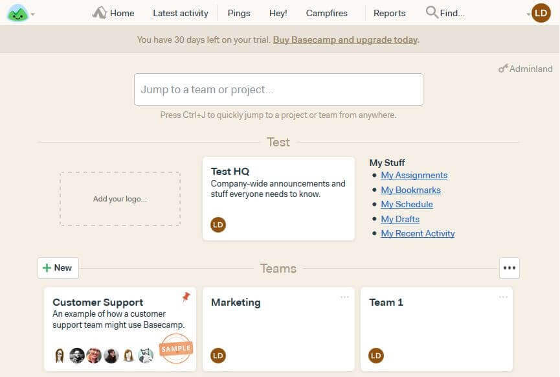Click the SAMPLE badge on Customer Support
This screenshot has width=560, height=377.
coord(175,348)
